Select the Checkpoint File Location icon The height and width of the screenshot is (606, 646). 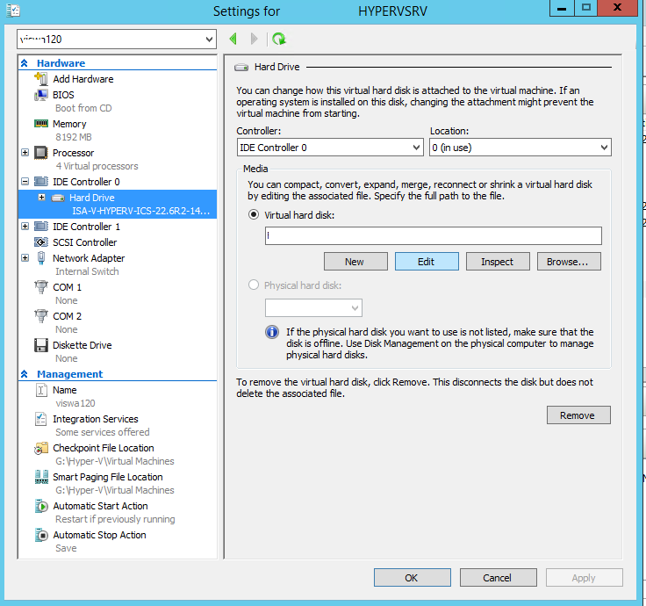[40, 448]
